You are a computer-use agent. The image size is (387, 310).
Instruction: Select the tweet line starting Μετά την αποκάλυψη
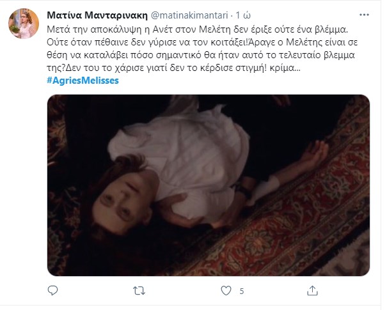(197, 29)
